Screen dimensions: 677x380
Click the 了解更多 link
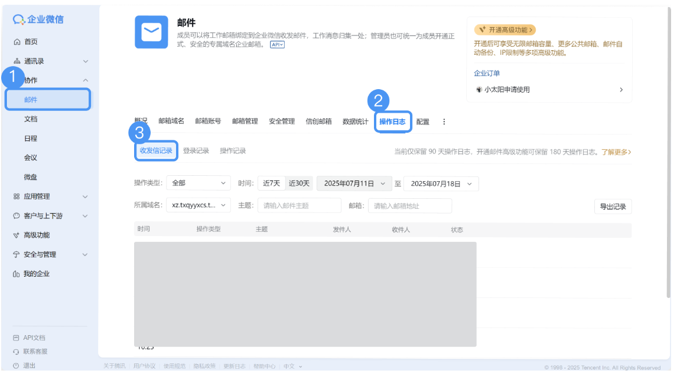(x=617, y=152)
